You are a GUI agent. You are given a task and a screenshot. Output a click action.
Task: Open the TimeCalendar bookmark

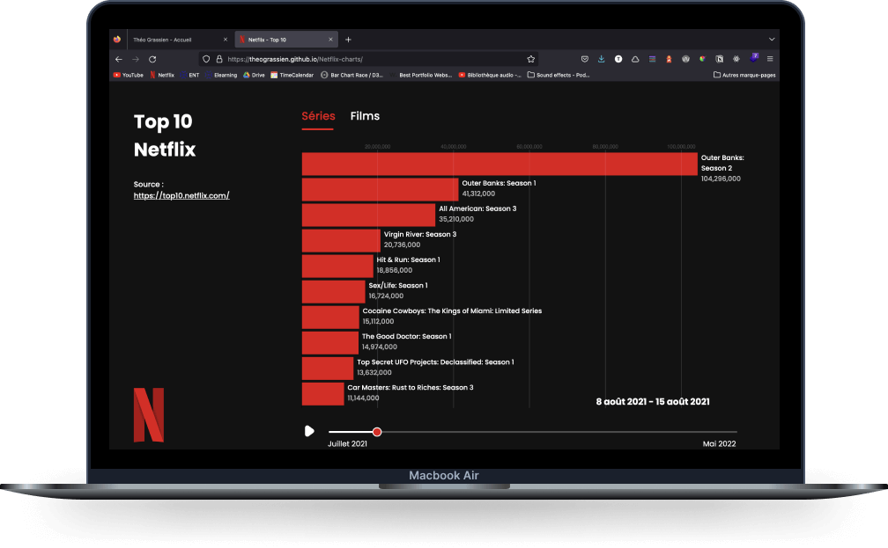(292, 75)
